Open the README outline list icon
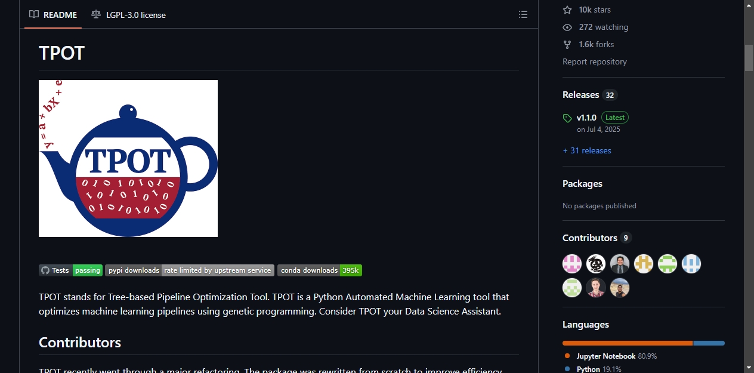 523,15
